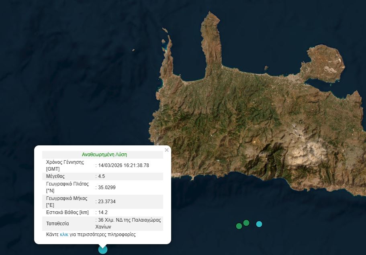Select the rightmost green marker in the cluster
366x255 pixels.
click(246, 223)
